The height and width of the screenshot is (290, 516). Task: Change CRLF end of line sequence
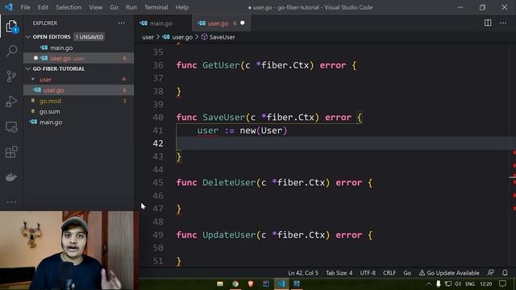[389, 273]
